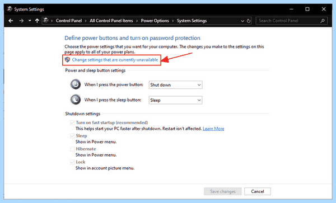Click the forward navigation arrow
Viewport: 336px width, 203px height.
[21, 21]
